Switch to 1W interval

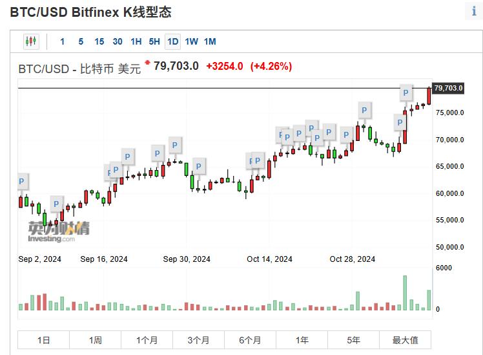[191, 41]
